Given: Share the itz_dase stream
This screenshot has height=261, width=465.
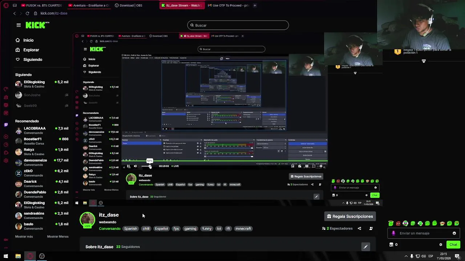Looking at the screenshot, I should (359, 228).
